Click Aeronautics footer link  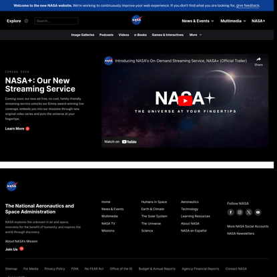pyautogui.click(x=190, y=202)
